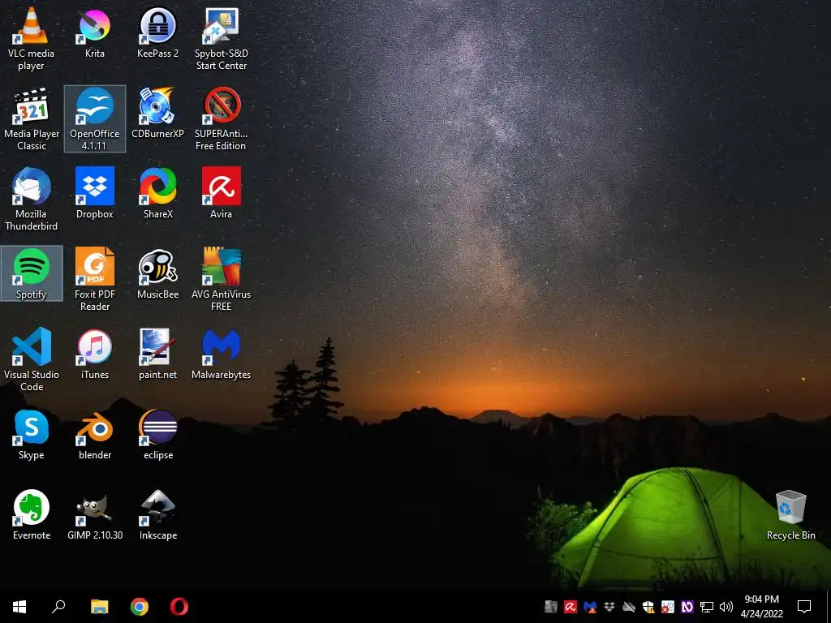Select the Krita desktop shortcut

click(94, 32)
